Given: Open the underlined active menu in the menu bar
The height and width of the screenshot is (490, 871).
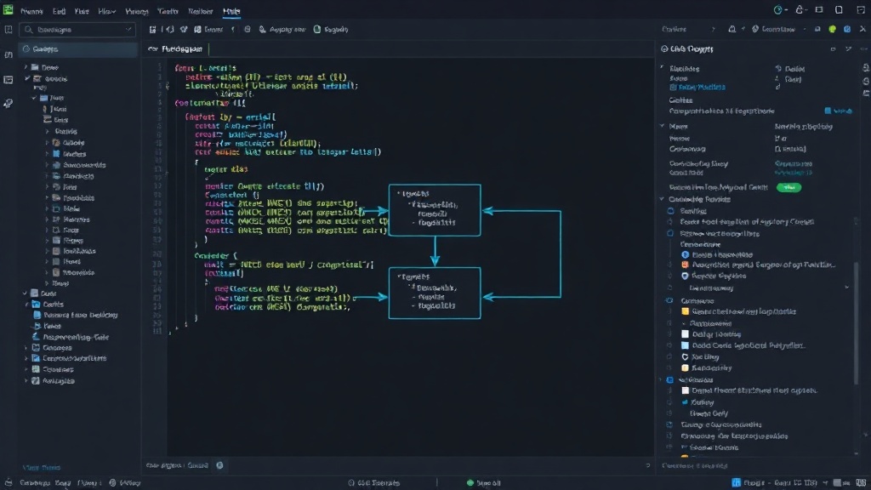Looking at the screenshot, I should pos(231,11).
